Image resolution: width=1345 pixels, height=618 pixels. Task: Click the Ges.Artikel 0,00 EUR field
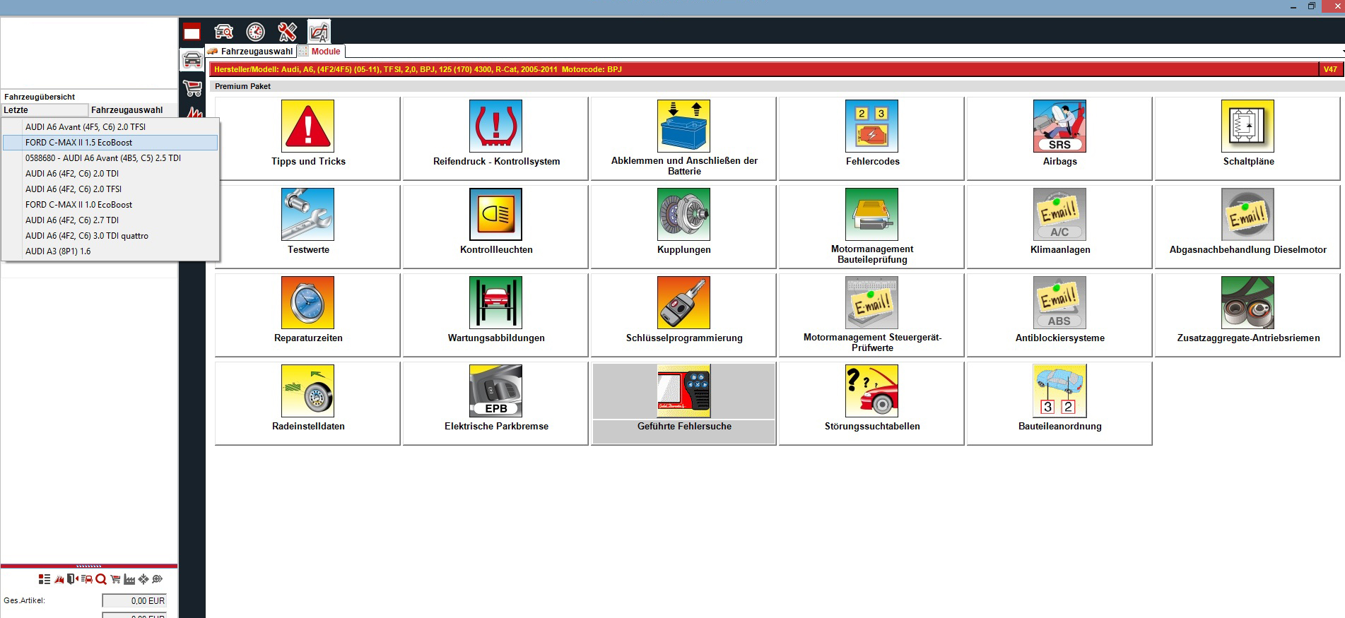[x=134, y=601]
